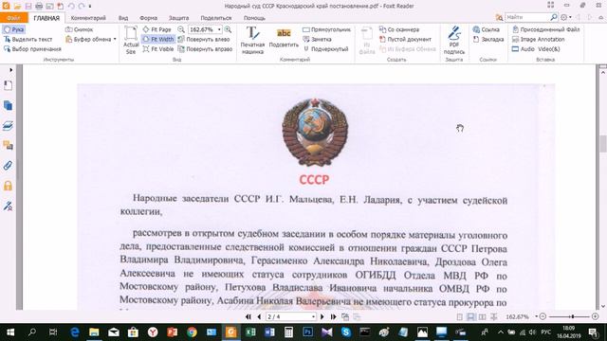Viewport: 607px width, 341px height.
Task: Open the Comments panel in sidebar
Action: [x=8, y=146]
